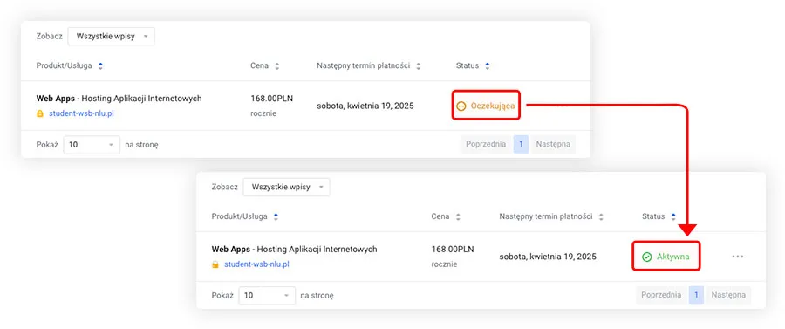This screenshot has height=329, width=785.
Task: Sort by Cena in lower panel
Action: pyautogui.click(x=446, y=216)
